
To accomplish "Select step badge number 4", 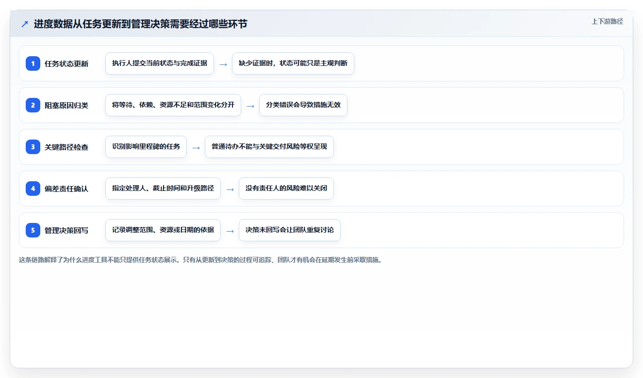I will point(33,189).
